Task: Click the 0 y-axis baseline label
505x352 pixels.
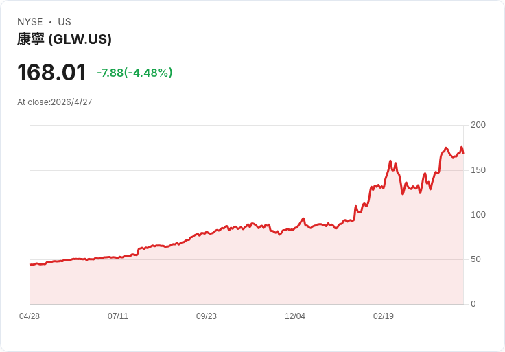Action: coord(473,304)
